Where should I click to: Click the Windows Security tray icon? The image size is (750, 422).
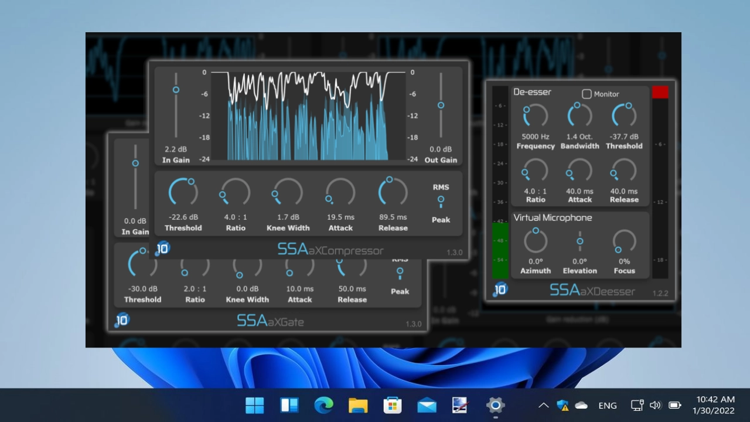(562, 405)
